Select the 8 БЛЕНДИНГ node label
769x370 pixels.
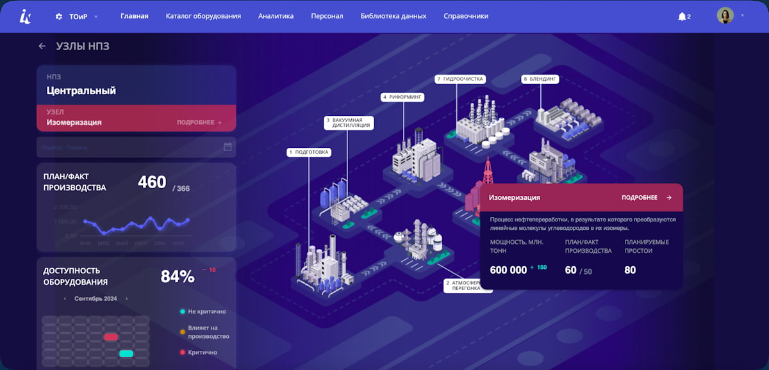tap(540, 79)
